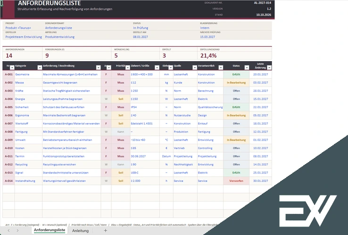Open the Status column filter dropdown

pyautogui.click(x=247, y=68)
